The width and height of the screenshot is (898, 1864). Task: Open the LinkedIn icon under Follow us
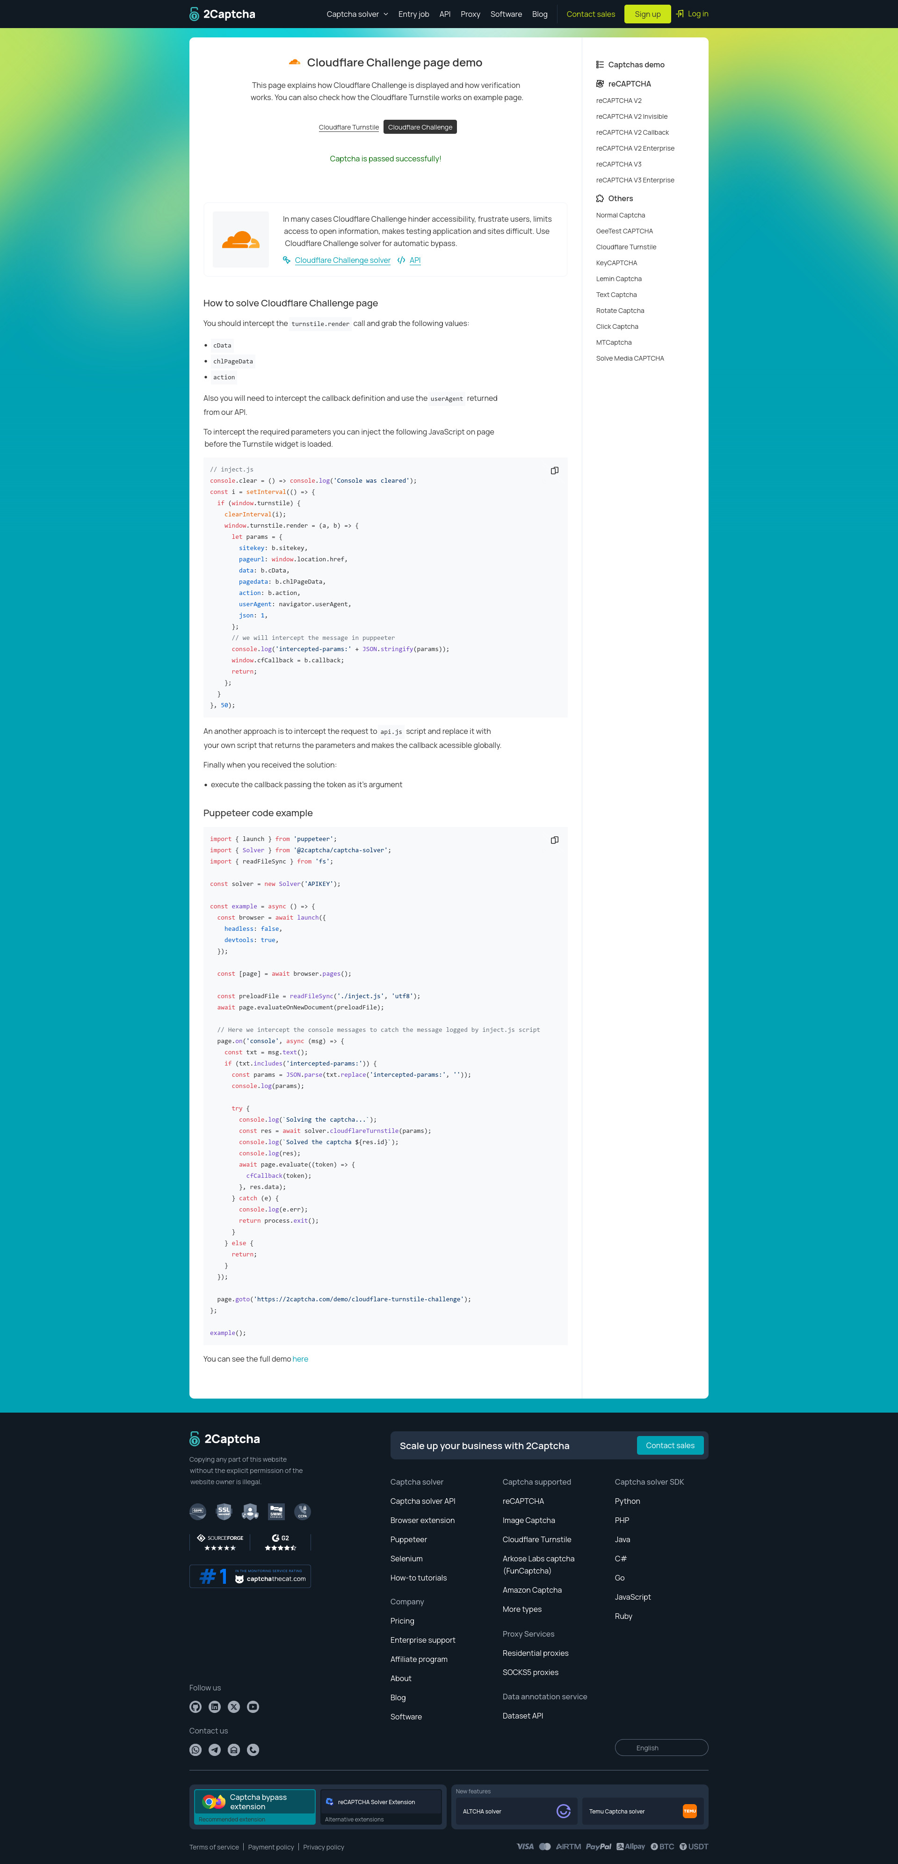[215, 1706]
